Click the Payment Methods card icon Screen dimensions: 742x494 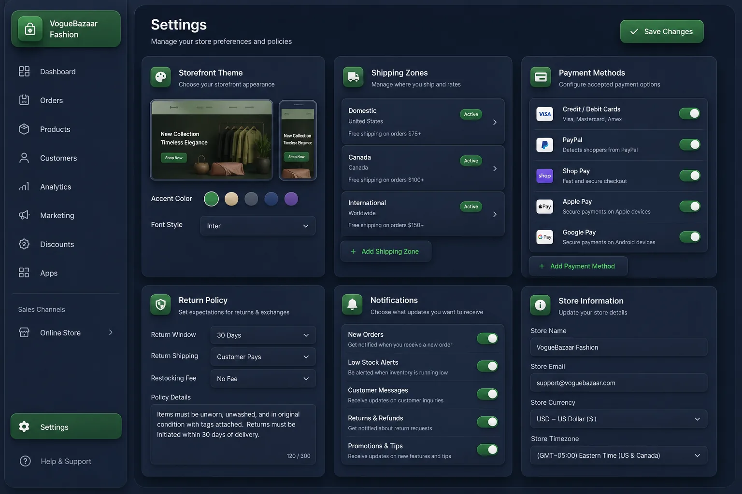[541, 77]
